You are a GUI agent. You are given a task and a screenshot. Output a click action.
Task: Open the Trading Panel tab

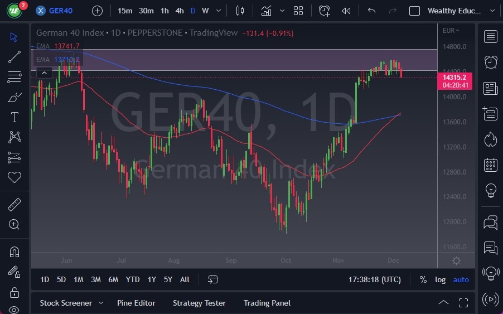click(267, 303)
